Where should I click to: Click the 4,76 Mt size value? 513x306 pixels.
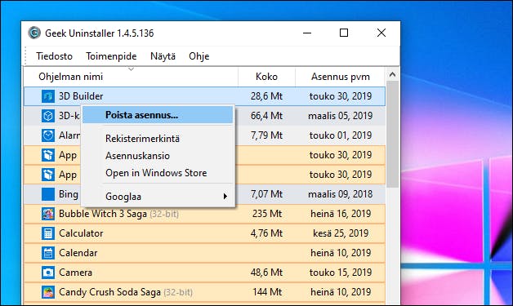[x=266, y=233]
